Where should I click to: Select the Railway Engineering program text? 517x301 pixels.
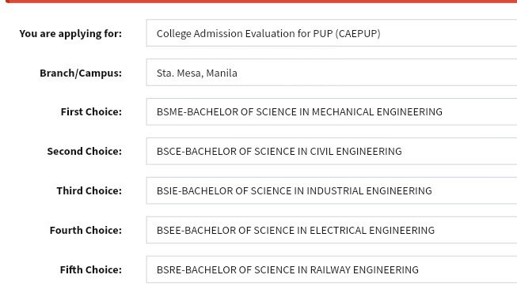click(x=287, y=269)
